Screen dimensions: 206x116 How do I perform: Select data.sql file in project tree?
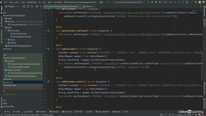coord(9,82)
